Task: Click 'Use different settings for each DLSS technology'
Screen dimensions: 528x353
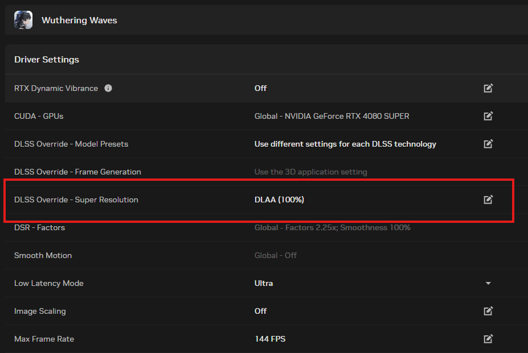Action: 345,144
